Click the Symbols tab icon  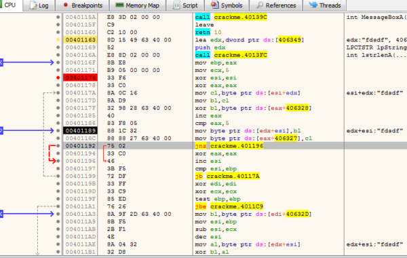click(x=214, y=5)
